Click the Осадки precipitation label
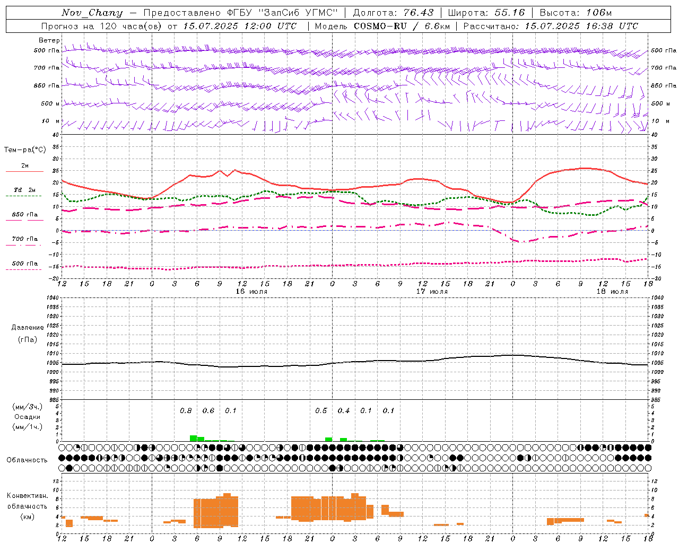679x543 pixels. point(28,417)
